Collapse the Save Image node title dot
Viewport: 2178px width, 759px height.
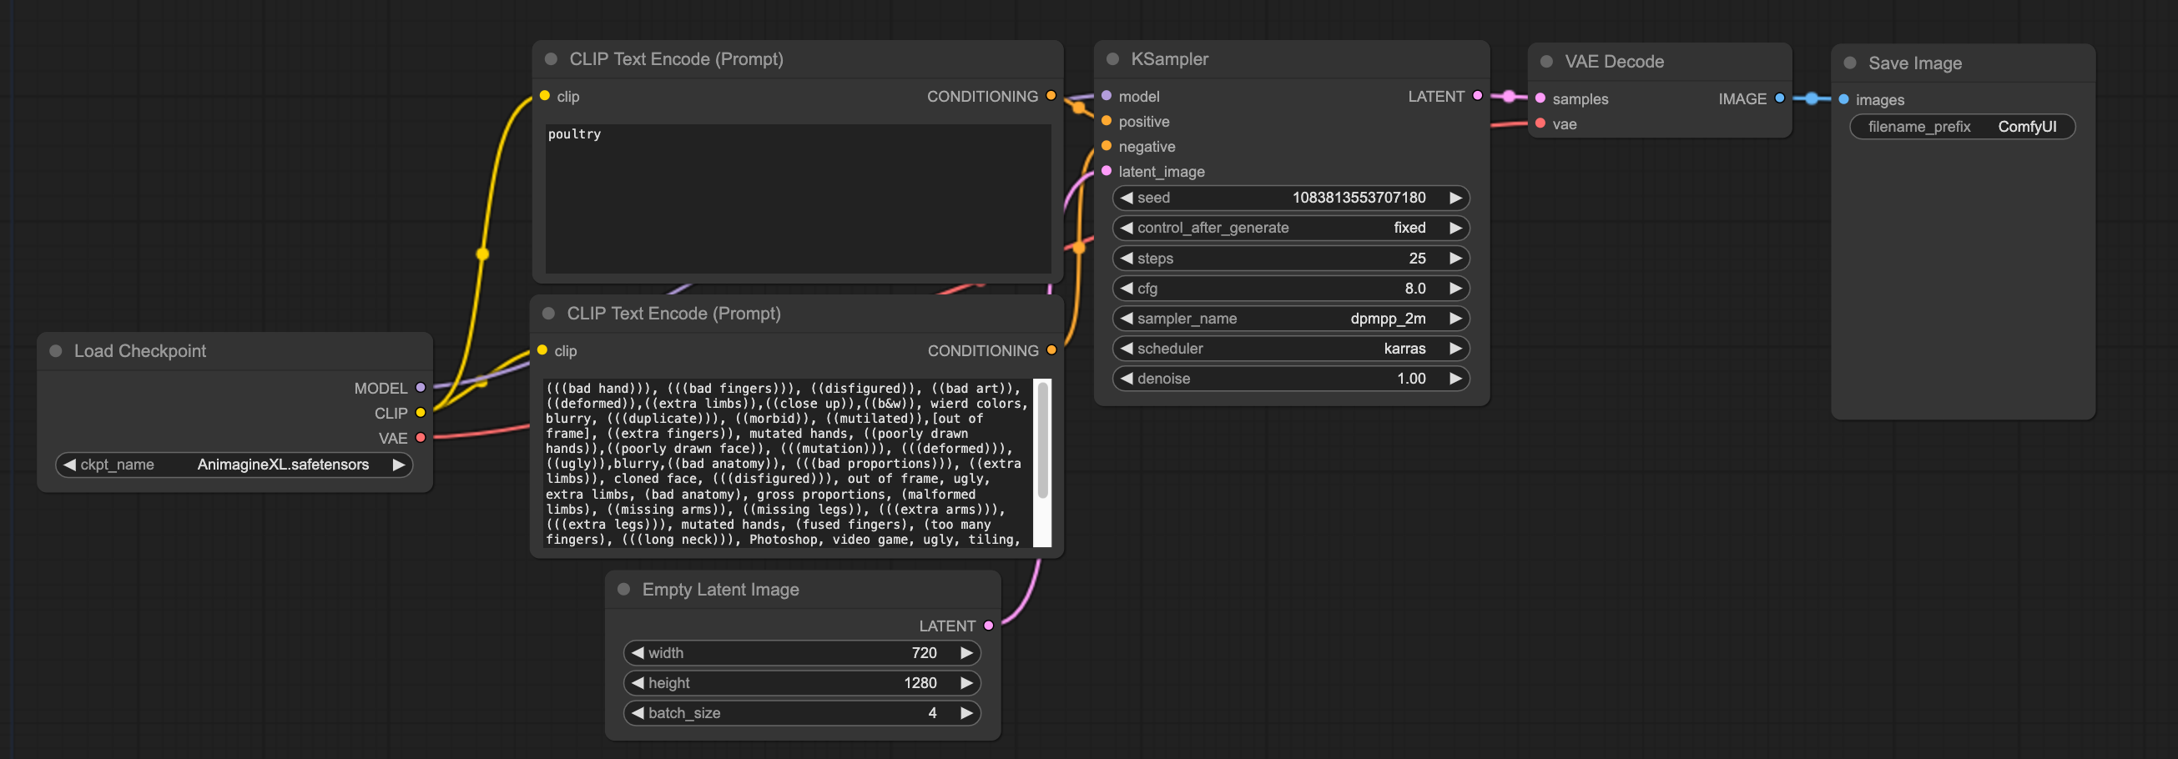click(1850, 63)
